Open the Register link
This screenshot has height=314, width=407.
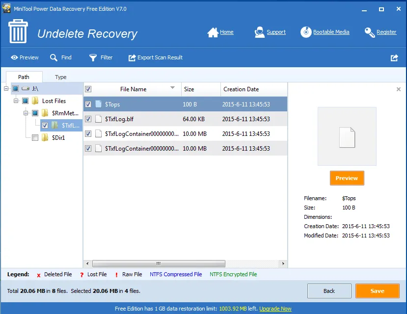[x=386, y=32]
